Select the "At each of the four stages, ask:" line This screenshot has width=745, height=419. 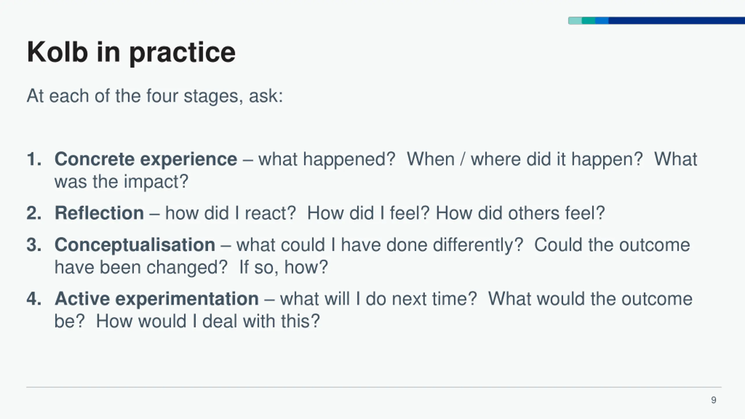155,96
